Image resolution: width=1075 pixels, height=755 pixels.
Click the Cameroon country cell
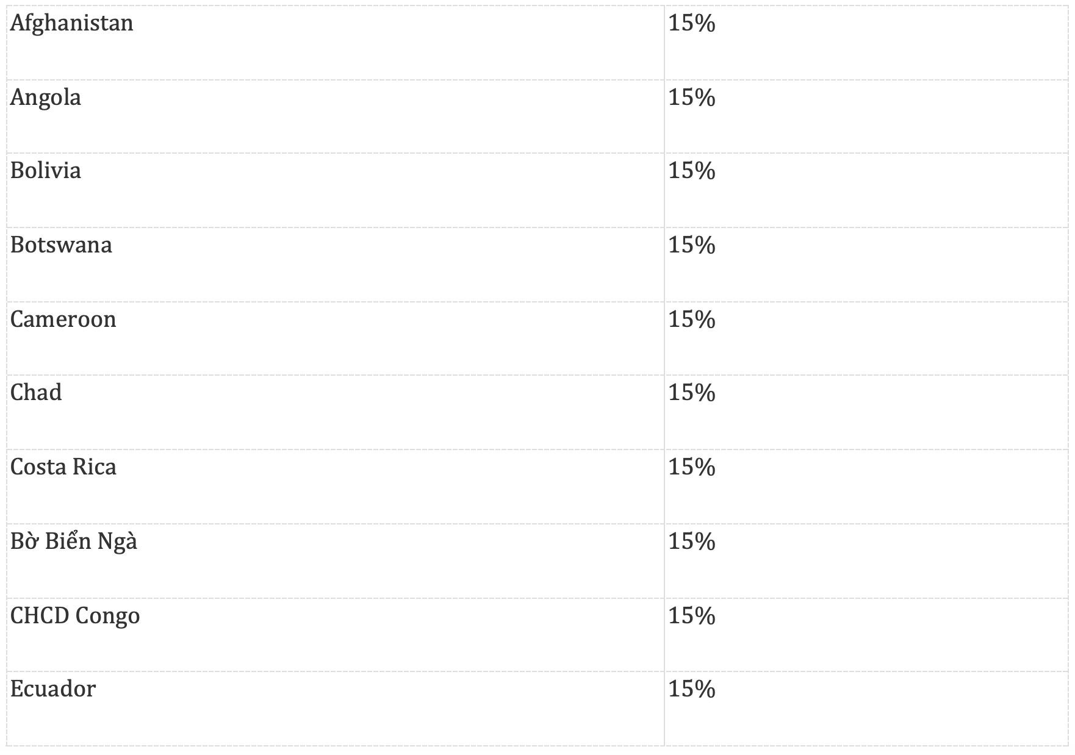click(x=63, y=320)
